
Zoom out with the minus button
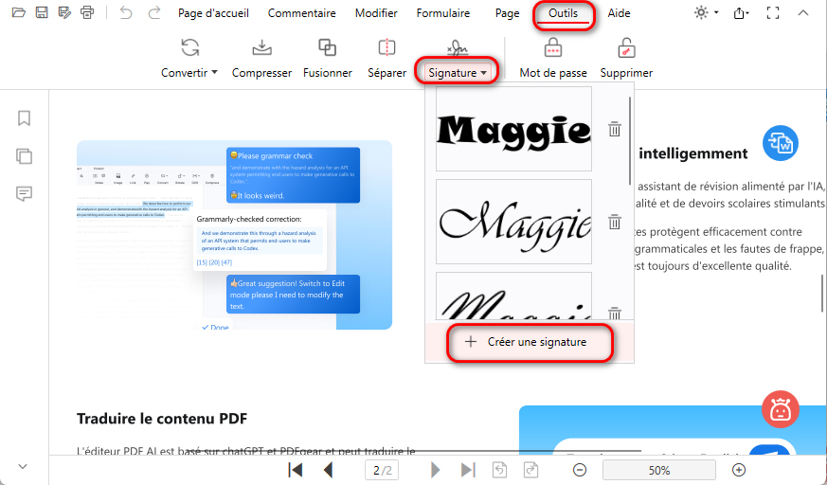coord(579,470)
